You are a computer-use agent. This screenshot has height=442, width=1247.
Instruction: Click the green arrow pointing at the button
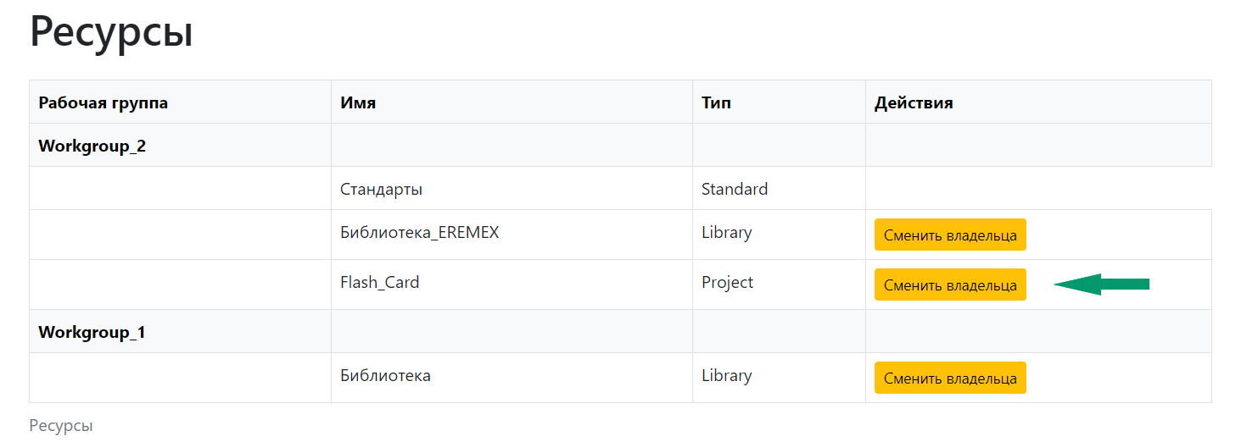pos(1101,285)
